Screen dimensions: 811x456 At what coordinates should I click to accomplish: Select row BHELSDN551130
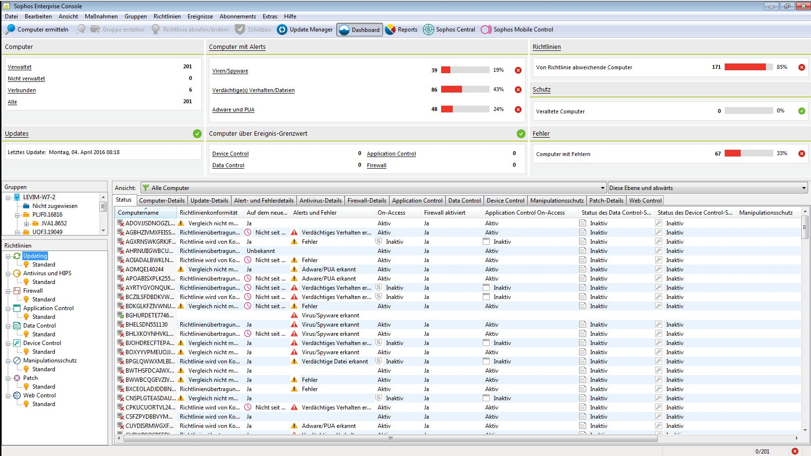coord(458,325)
